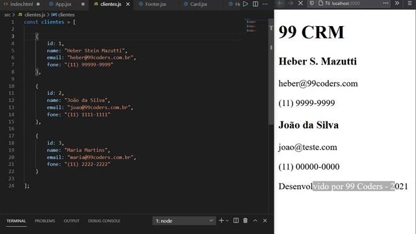Run the current file with play icon
Image resolution: width=416 pixels, height=234 pixels.
246,4
